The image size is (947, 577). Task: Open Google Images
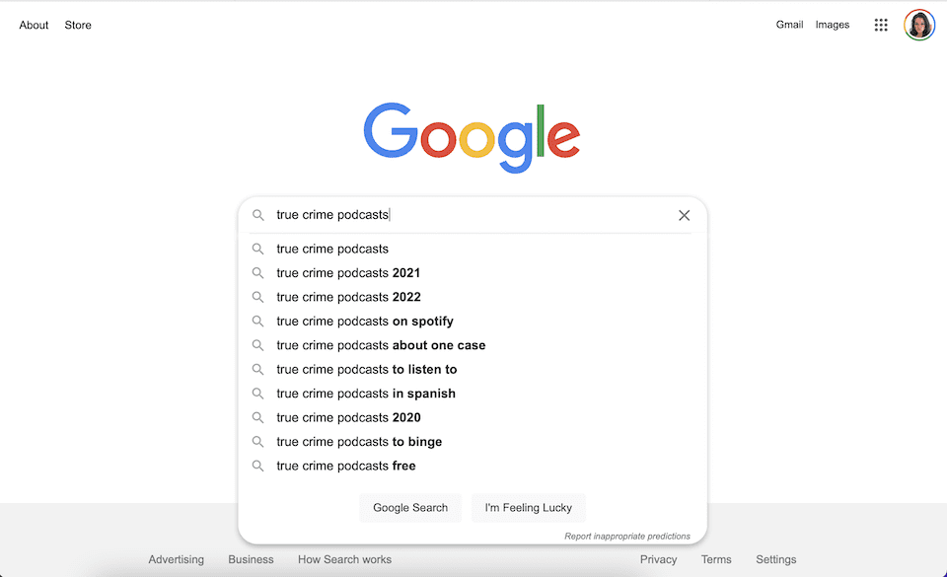(x=833, y=25)
